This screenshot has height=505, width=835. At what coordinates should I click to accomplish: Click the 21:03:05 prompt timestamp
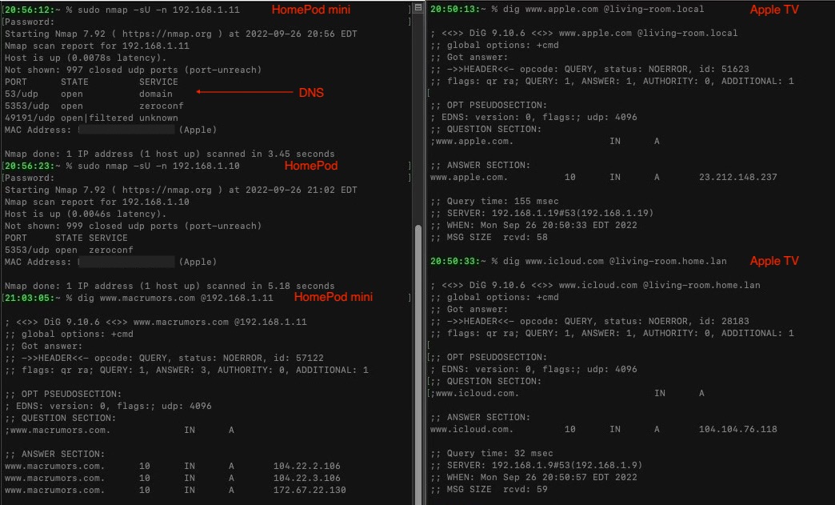[x=30, y=298]
